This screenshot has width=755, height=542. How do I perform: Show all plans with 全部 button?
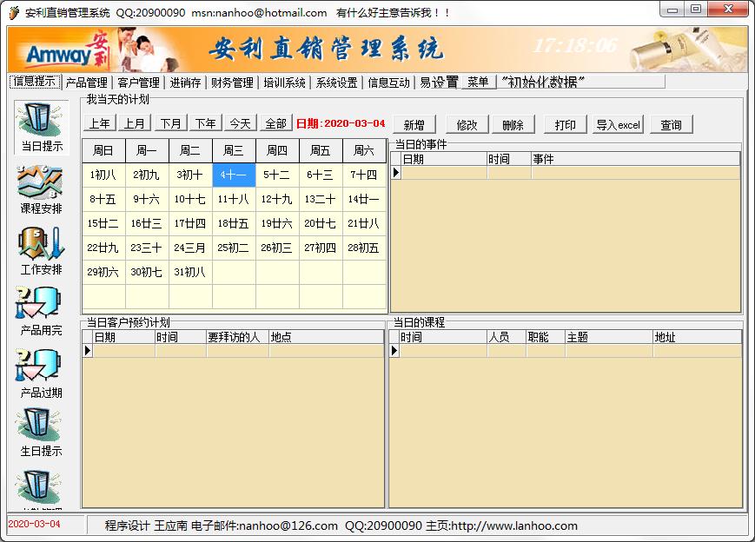tap(276, 123)
